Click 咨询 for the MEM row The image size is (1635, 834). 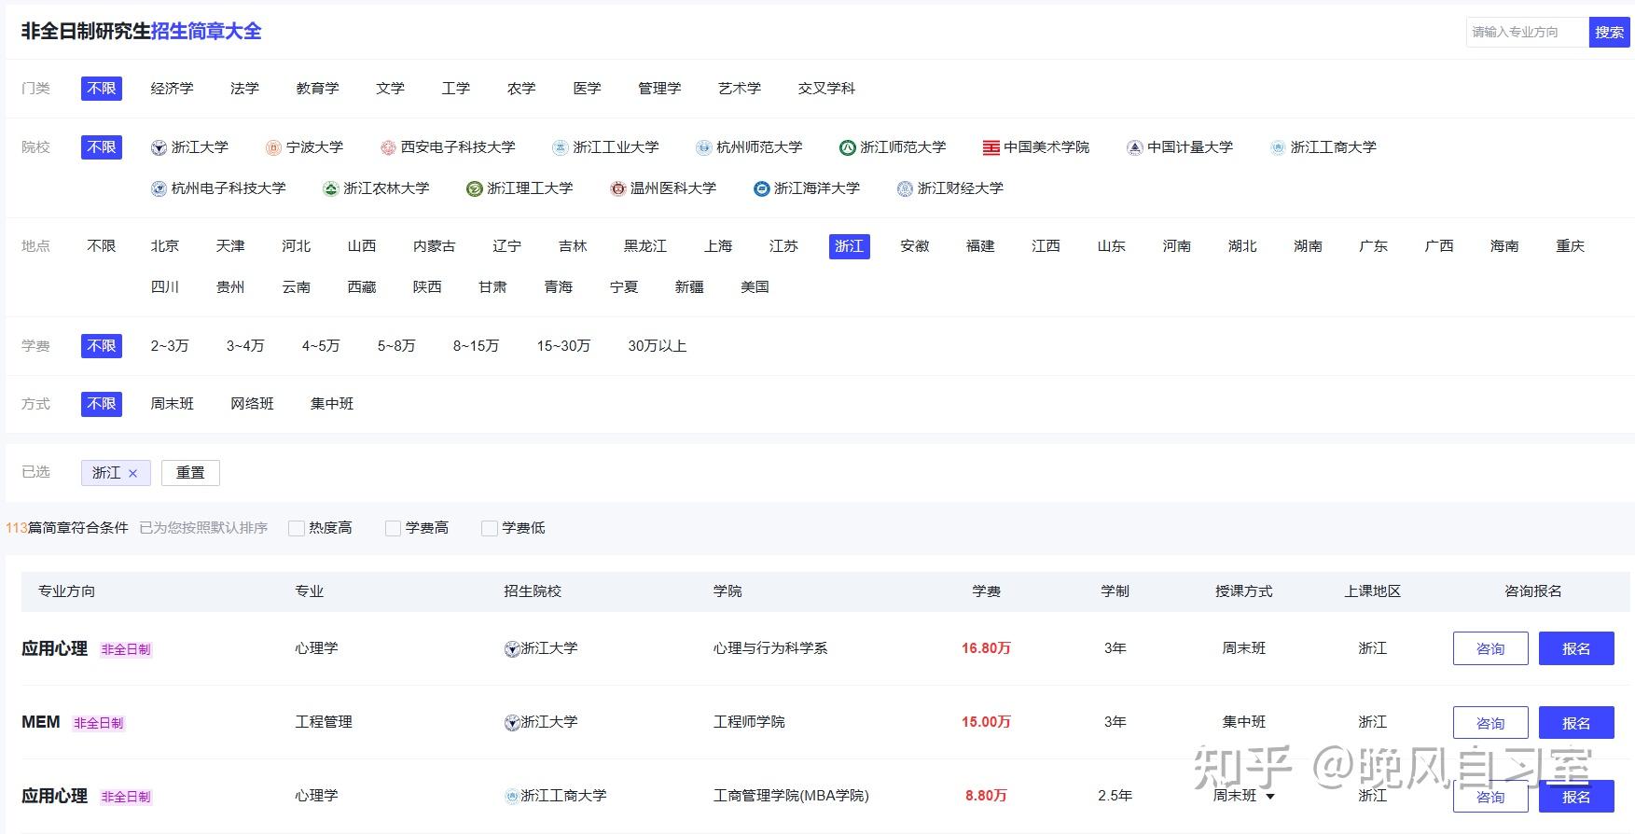coord(1490,723)
